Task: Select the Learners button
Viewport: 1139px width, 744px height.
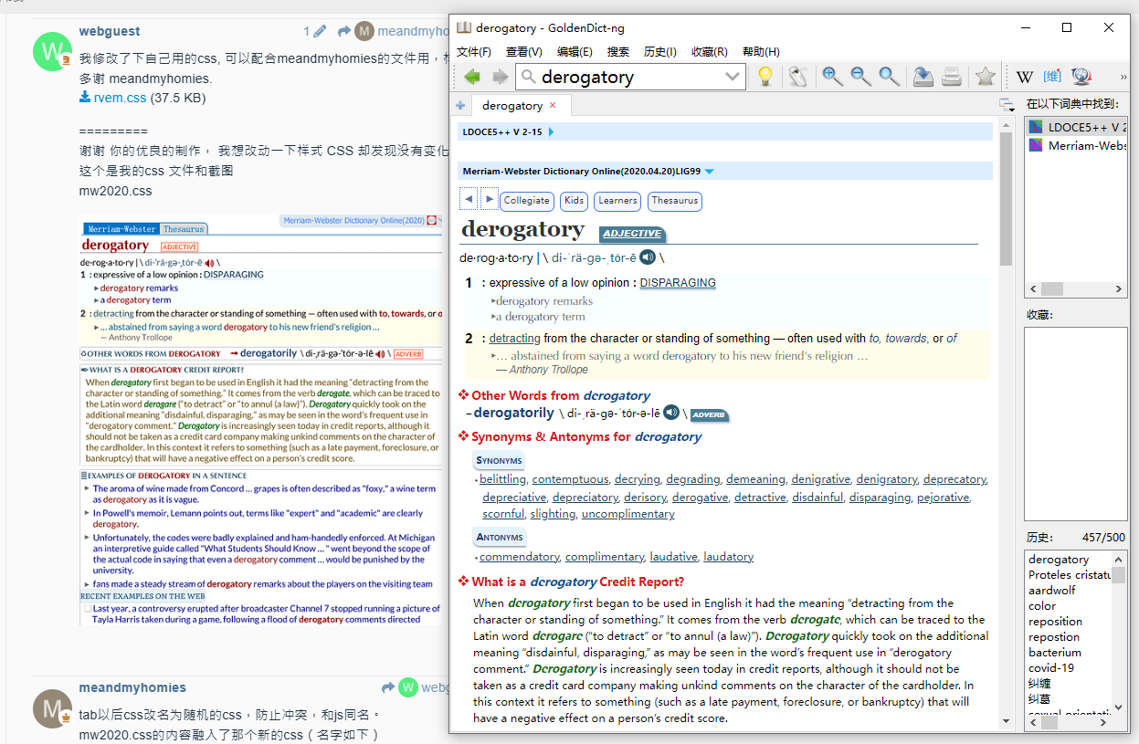Action: pyautogui.click(x=617, y=200)
